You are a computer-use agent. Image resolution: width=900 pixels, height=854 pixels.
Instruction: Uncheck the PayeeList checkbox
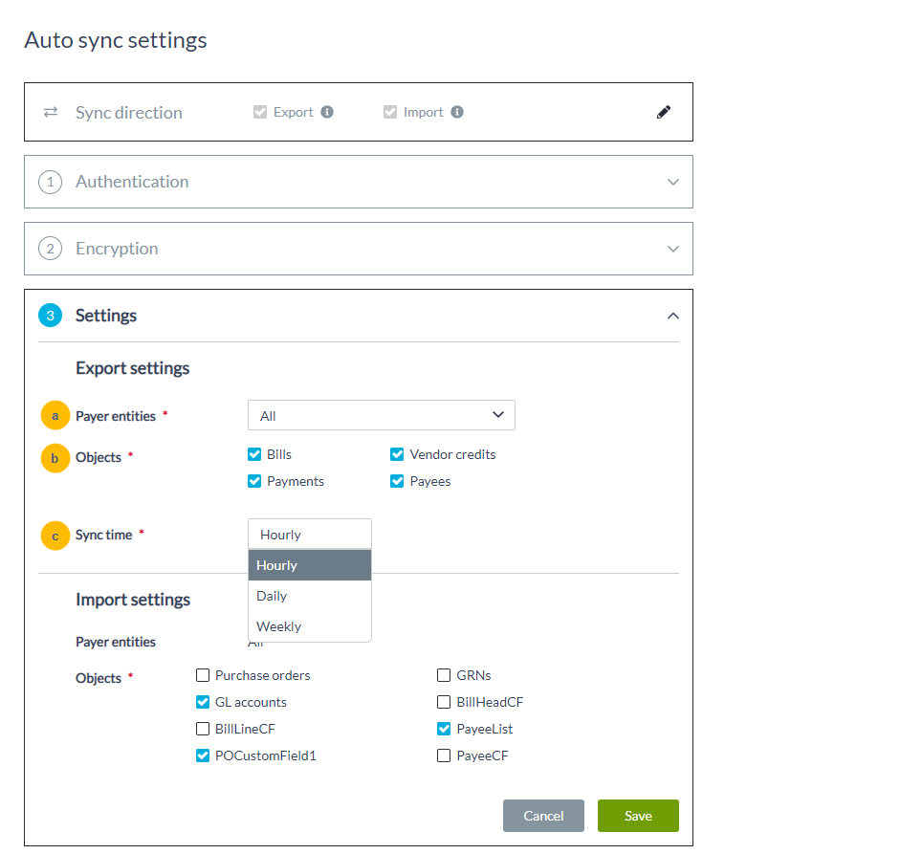pos(444,729)
